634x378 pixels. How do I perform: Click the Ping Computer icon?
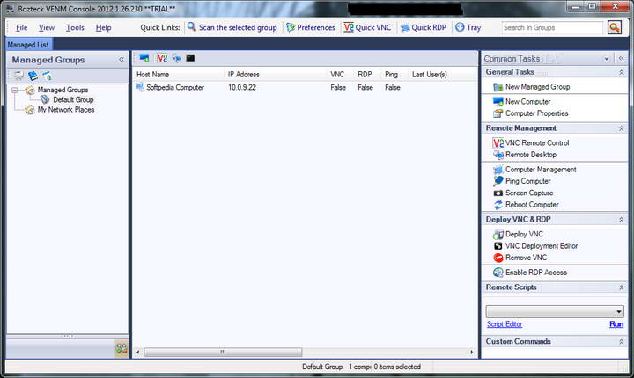pyautogui.click(x=498, y=181)
